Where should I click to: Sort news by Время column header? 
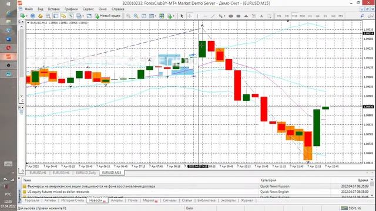pos(363,181)
